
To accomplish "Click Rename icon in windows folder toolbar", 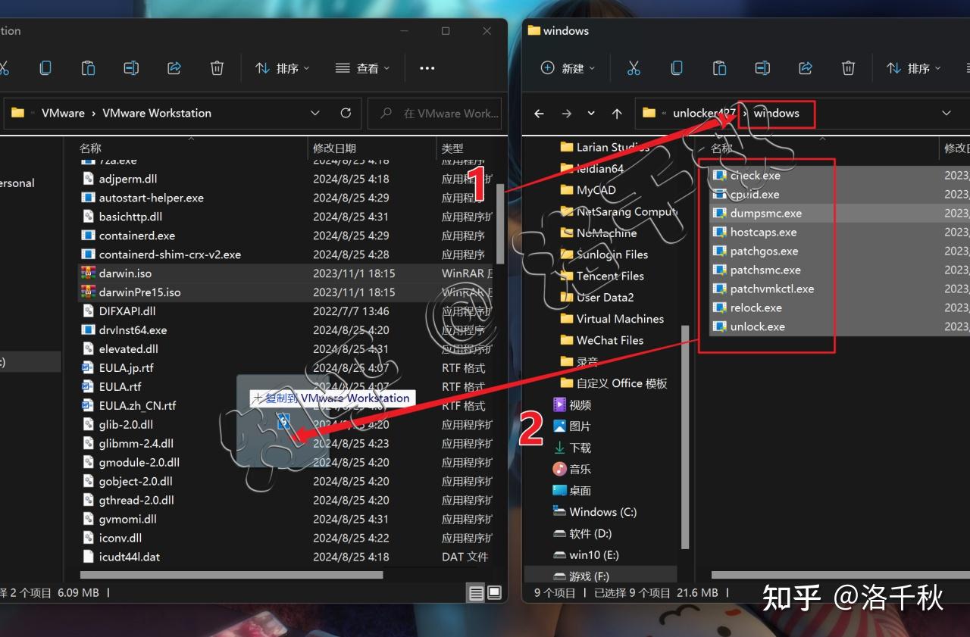I will (762, 68).
